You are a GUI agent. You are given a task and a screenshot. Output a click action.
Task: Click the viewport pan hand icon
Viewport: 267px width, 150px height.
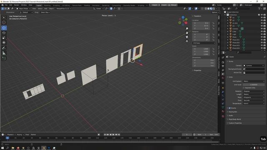click(187, 33)
